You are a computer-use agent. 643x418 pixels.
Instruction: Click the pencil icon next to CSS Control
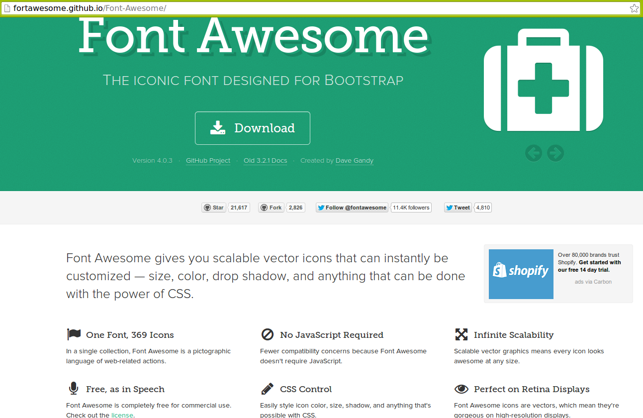[267, 389]
